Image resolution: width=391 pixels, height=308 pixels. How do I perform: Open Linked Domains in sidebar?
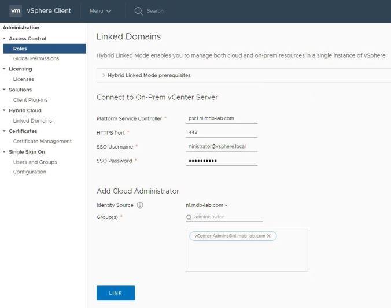click(32, 121)
